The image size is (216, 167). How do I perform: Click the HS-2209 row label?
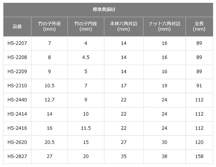17,71
